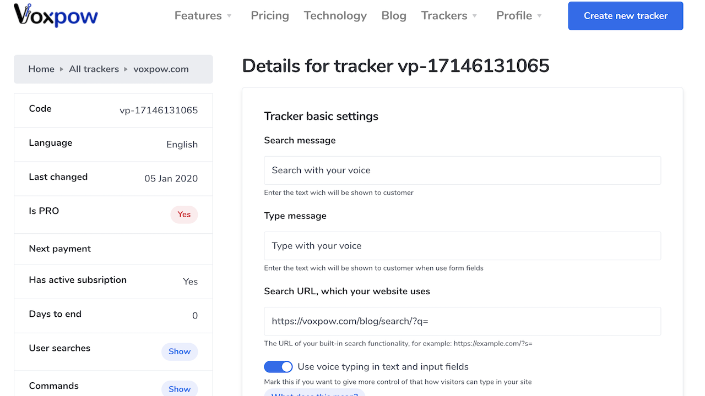Show User searches
This screenshot has width=705, height=396.
180,351
